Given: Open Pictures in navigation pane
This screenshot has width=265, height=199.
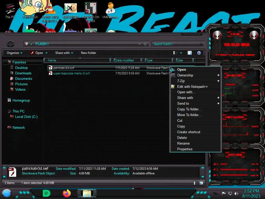Looking at the screenshot, I should (x=21, y=84).
